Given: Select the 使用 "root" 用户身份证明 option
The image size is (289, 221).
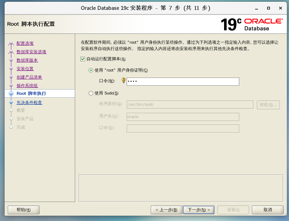Looking at the screenshot, I should click(91, 70).
